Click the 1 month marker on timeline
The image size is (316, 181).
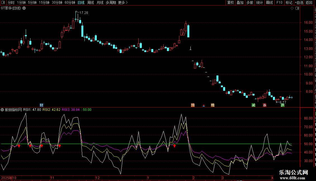point(148,178)
